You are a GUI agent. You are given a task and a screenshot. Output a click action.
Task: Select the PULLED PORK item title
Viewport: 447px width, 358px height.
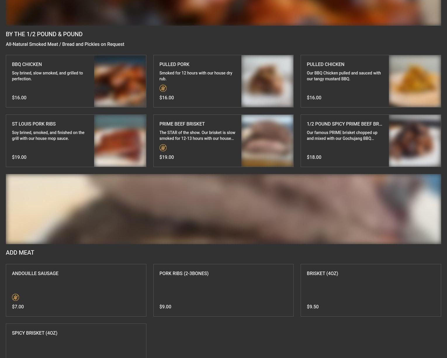coord(174,64)
